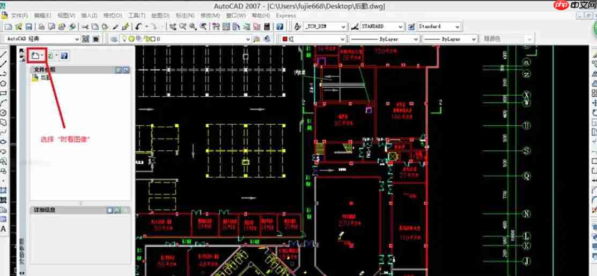Open the 编辑(E) menu
The height and width of the screenshot is (276, 597).
43,16
